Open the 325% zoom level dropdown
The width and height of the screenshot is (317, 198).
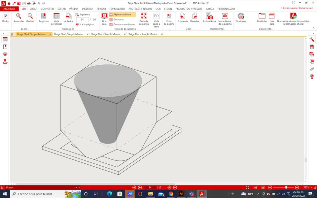(311, 187)
